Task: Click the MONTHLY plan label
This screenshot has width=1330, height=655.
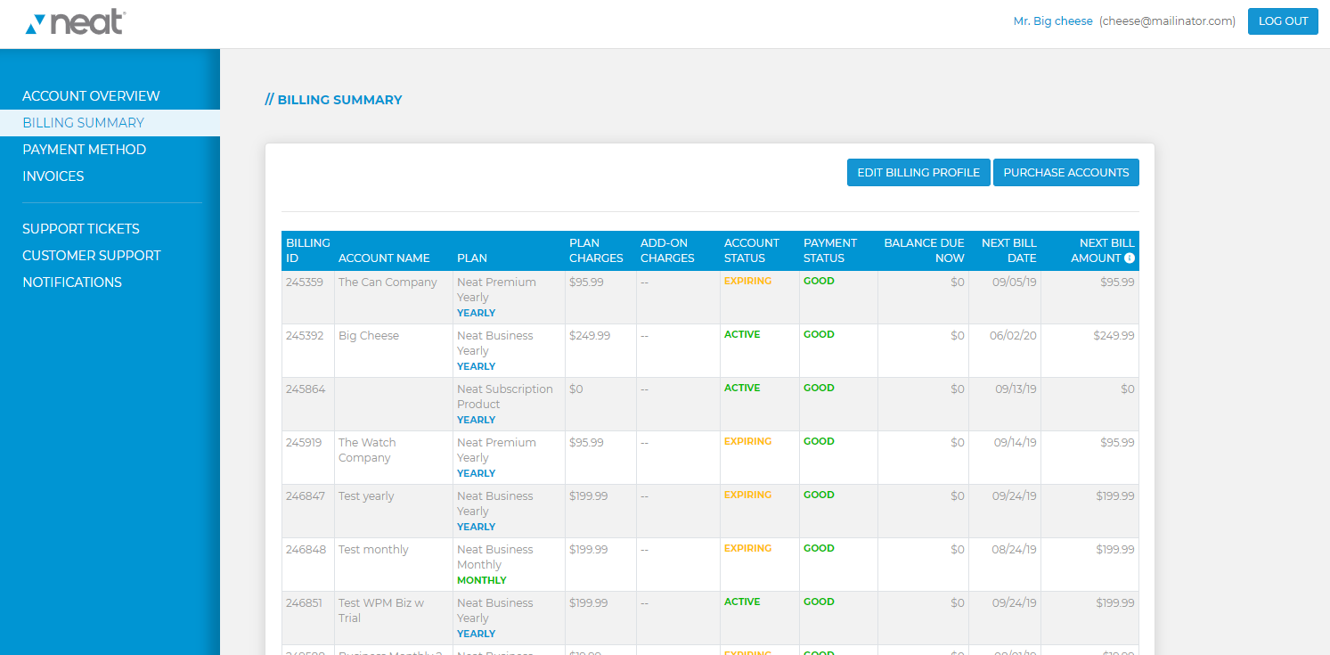Action: 482,580
